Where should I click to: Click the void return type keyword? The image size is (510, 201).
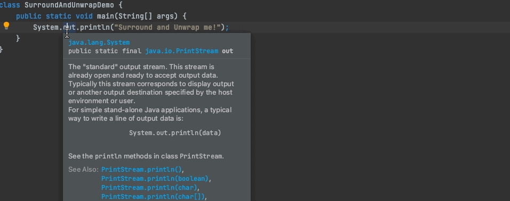[x=84, y=16]
